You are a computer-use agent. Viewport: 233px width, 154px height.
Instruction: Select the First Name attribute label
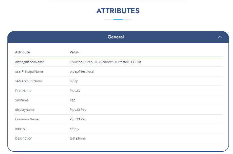pyautogui.click(x=23, y=91)
